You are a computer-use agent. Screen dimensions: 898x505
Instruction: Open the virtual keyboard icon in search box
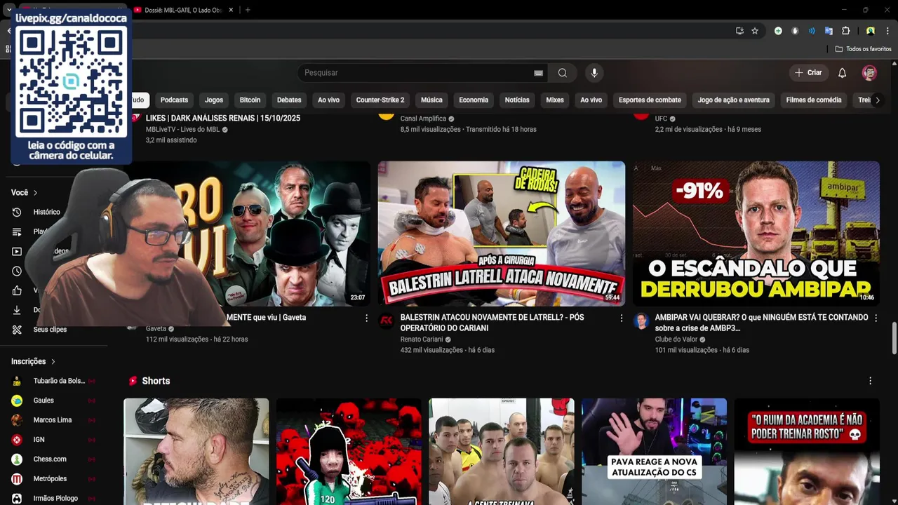[538, 73]
